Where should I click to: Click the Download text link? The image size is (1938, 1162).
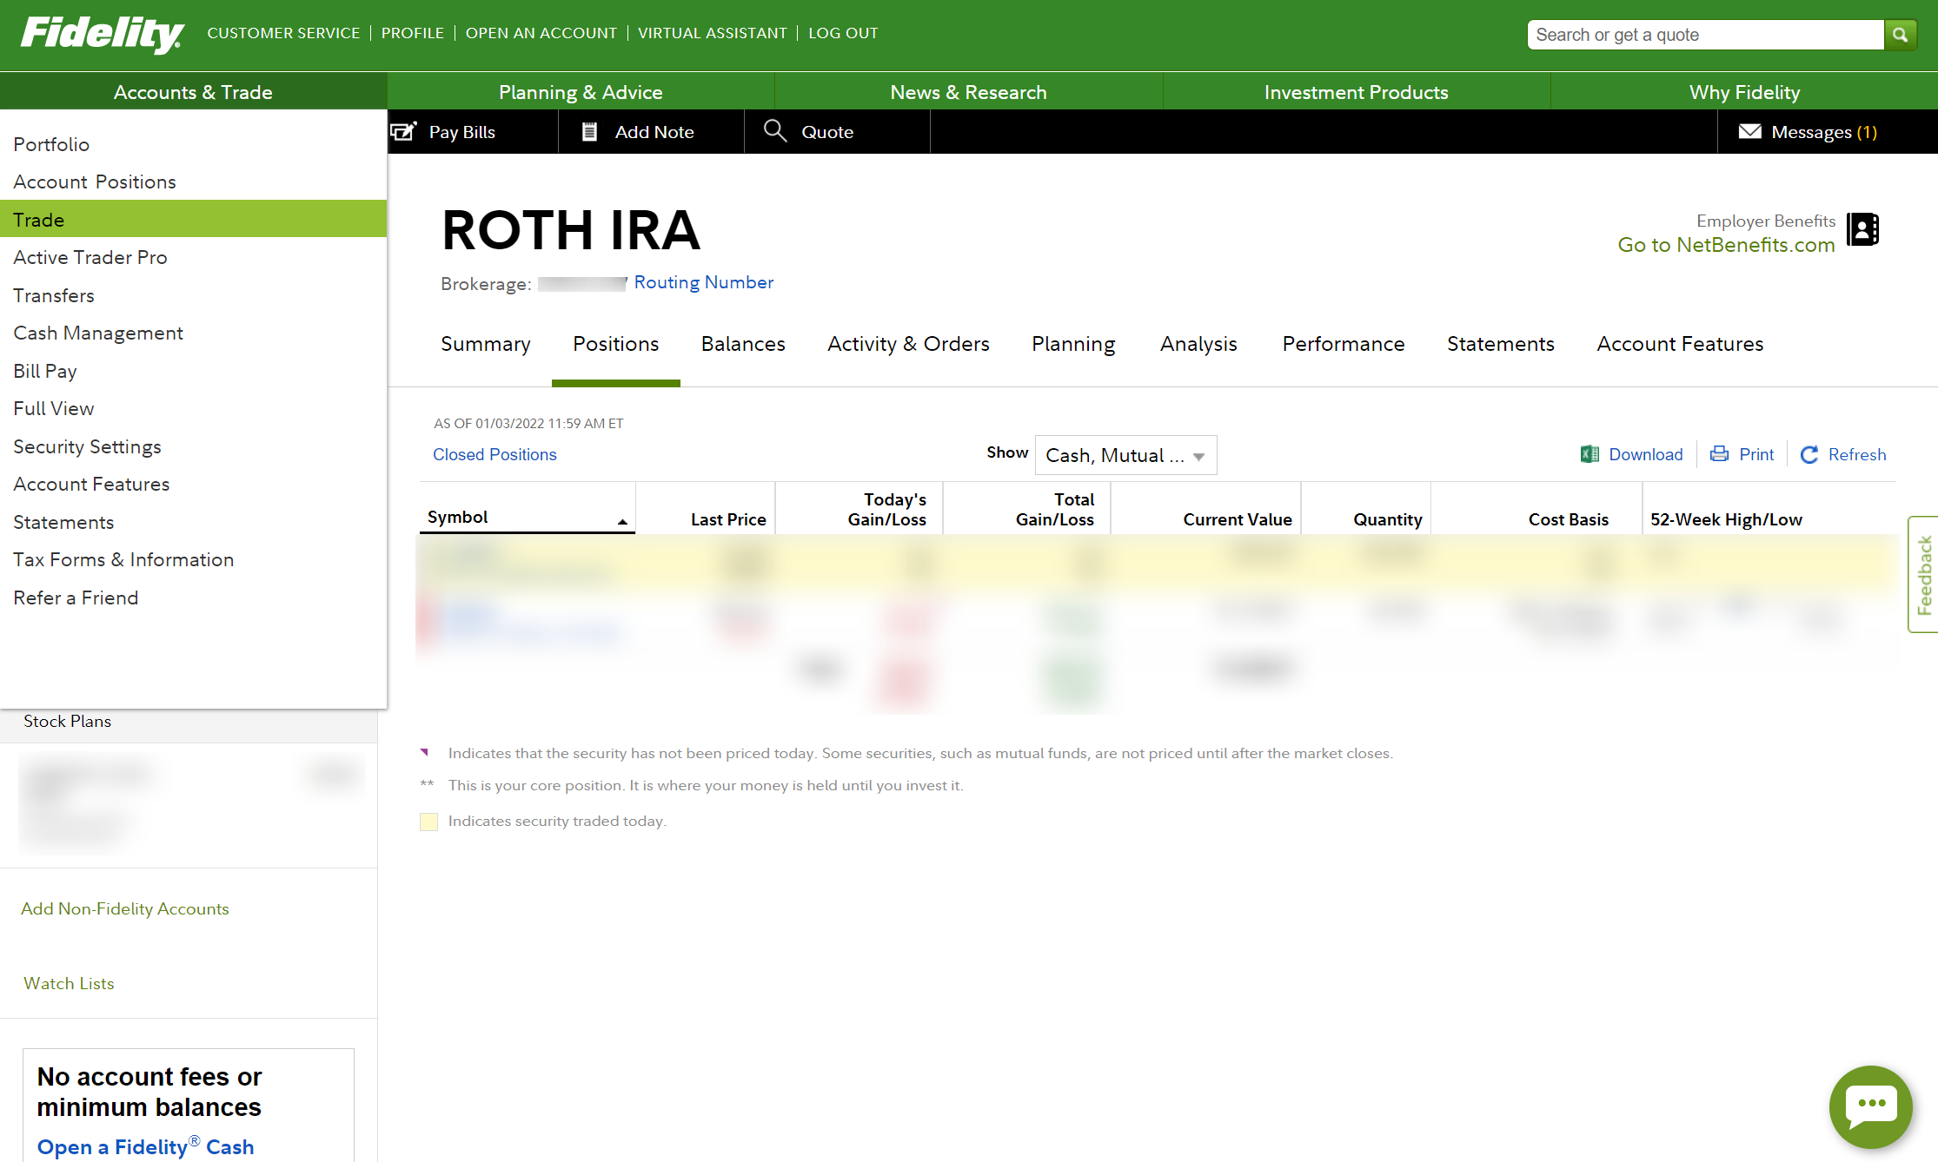(x=1645, y=454)
